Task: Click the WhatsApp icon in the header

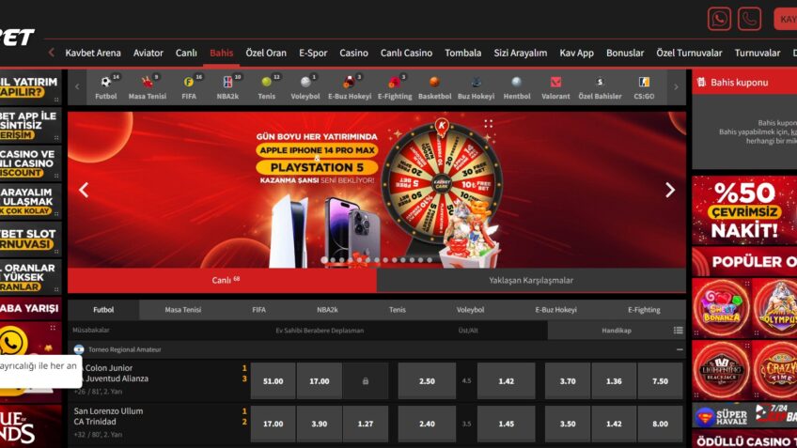Action: (x=719, y=19)
